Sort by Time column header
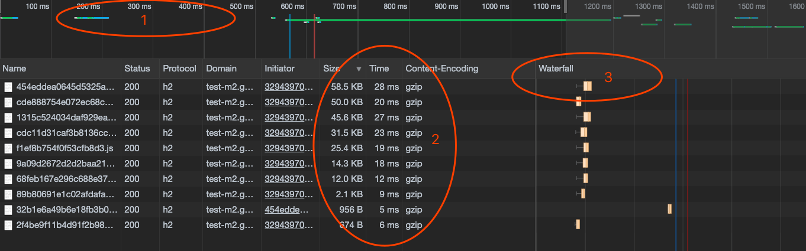The width and height of the screenshot is (806, 251). click(379, 69)
